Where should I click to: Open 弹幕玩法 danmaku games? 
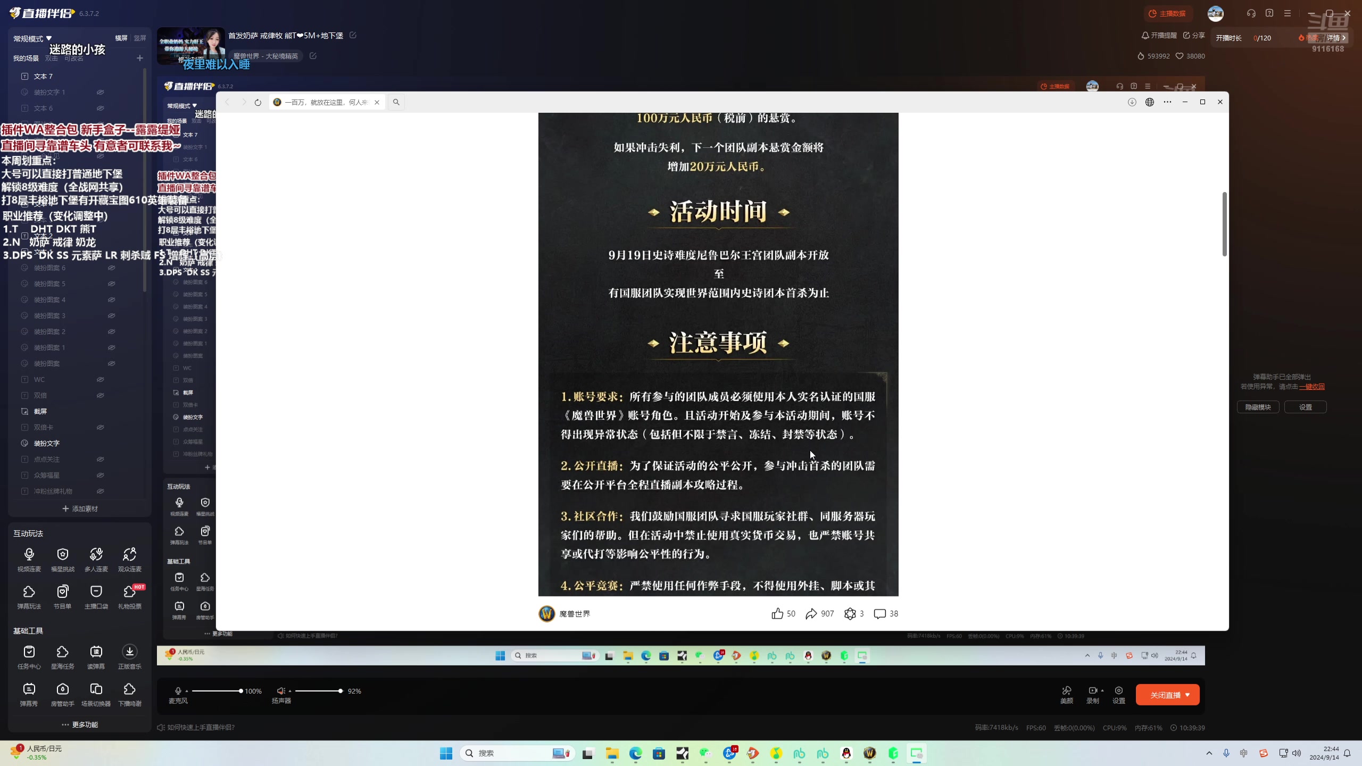(x=29, y=597)
